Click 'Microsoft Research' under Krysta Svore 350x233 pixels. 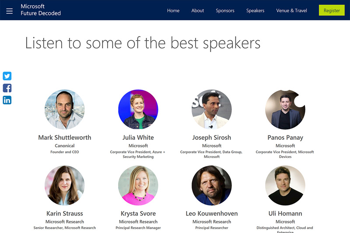click(x=138, y=222)
